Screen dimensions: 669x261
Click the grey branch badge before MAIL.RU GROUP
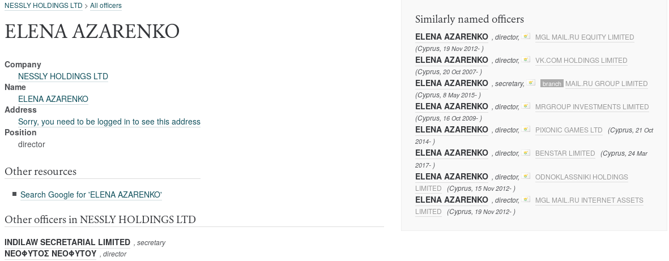552,84
